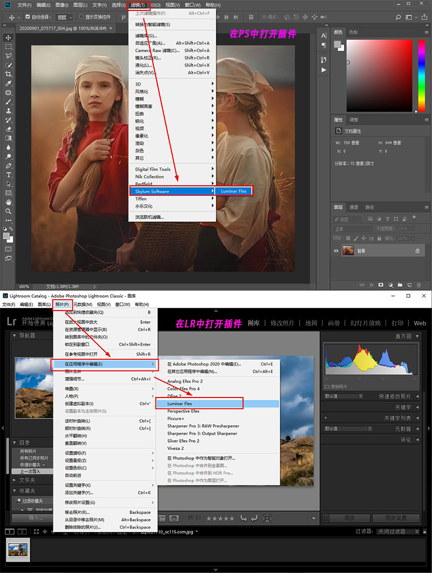Collapse the Lightroom Catalog panel triangle
This screenshot has height=573, width=432.
(x=15, y=442)
